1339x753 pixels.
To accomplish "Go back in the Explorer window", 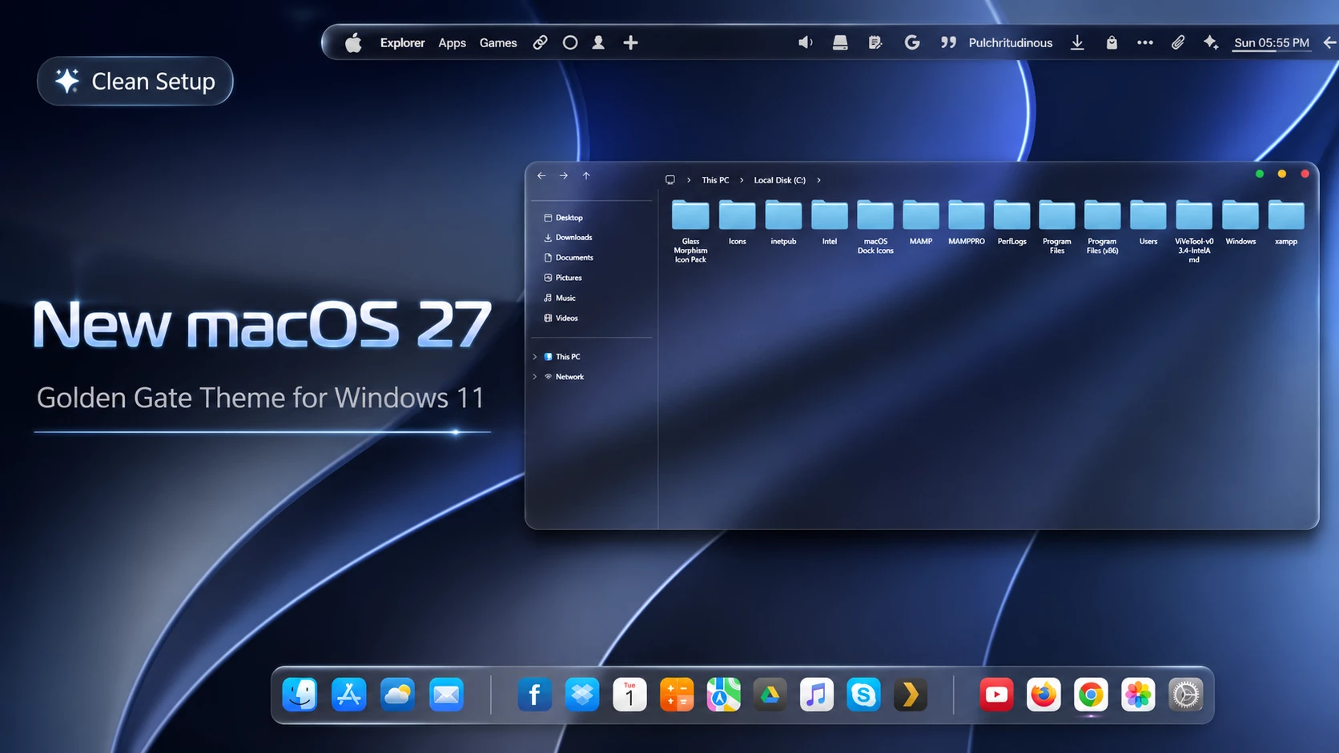I will point(541,175).
